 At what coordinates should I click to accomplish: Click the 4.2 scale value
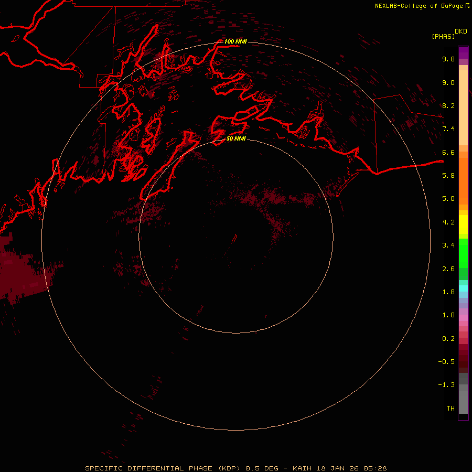448,222
